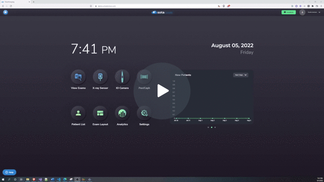Open the Exam Layout editor
Screen dimensions: 324x182
click(100, 113)
